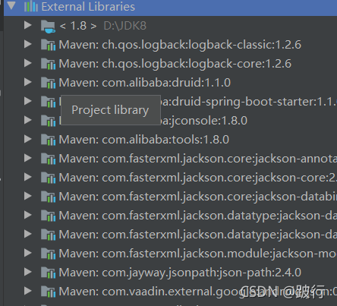Select the jackson.core:jackson-annota row

tap(198, 159)
